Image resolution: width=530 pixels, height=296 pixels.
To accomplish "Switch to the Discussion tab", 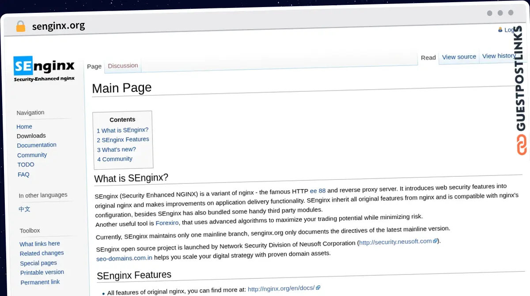I will coord(123,65).
